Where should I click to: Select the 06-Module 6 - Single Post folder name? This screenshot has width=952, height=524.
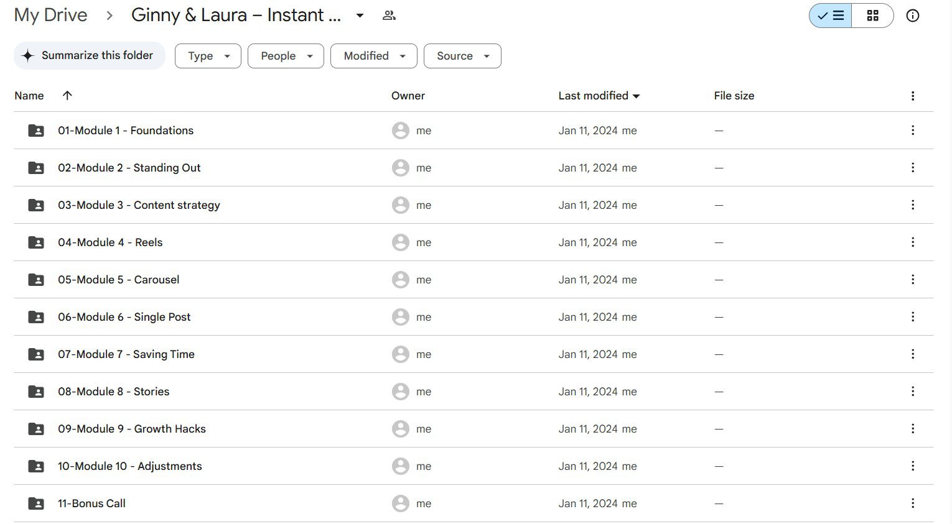click(124, 317)
